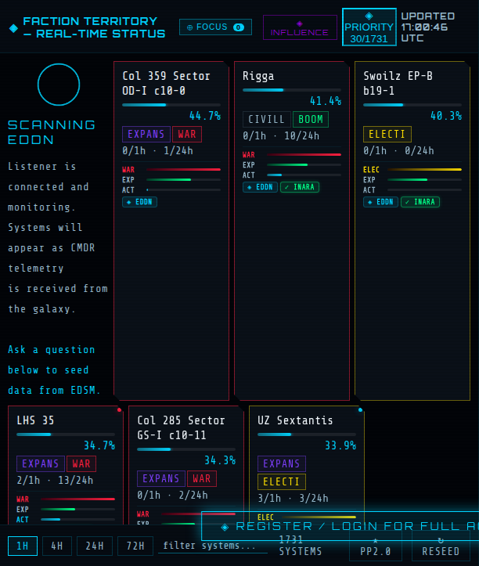Click the UPDATED 17:00:46 UTC timestamp
The height and width of the screenshot is (566, 479).
pos(428,27)
